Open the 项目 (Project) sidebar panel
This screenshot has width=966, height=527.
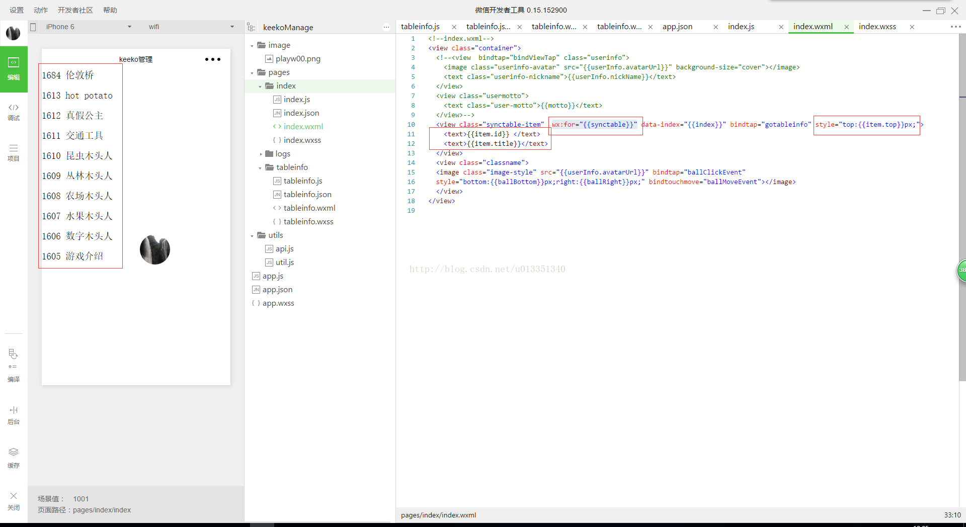point(14,153)
